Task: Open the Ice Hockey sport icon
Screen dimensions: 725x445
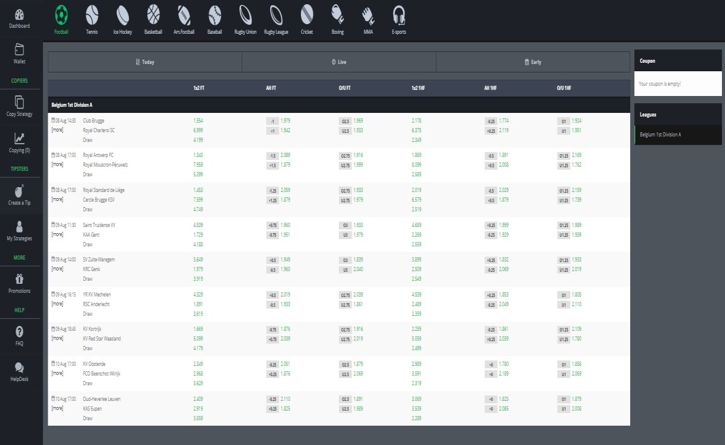Action: (123, 14)
